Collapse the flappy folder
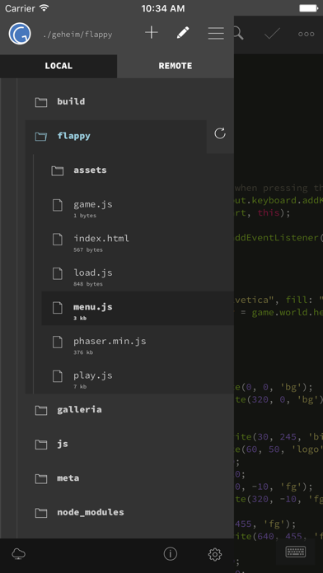Image resolution: width=323 pixels, height=573 pixels. pos(74,136)
